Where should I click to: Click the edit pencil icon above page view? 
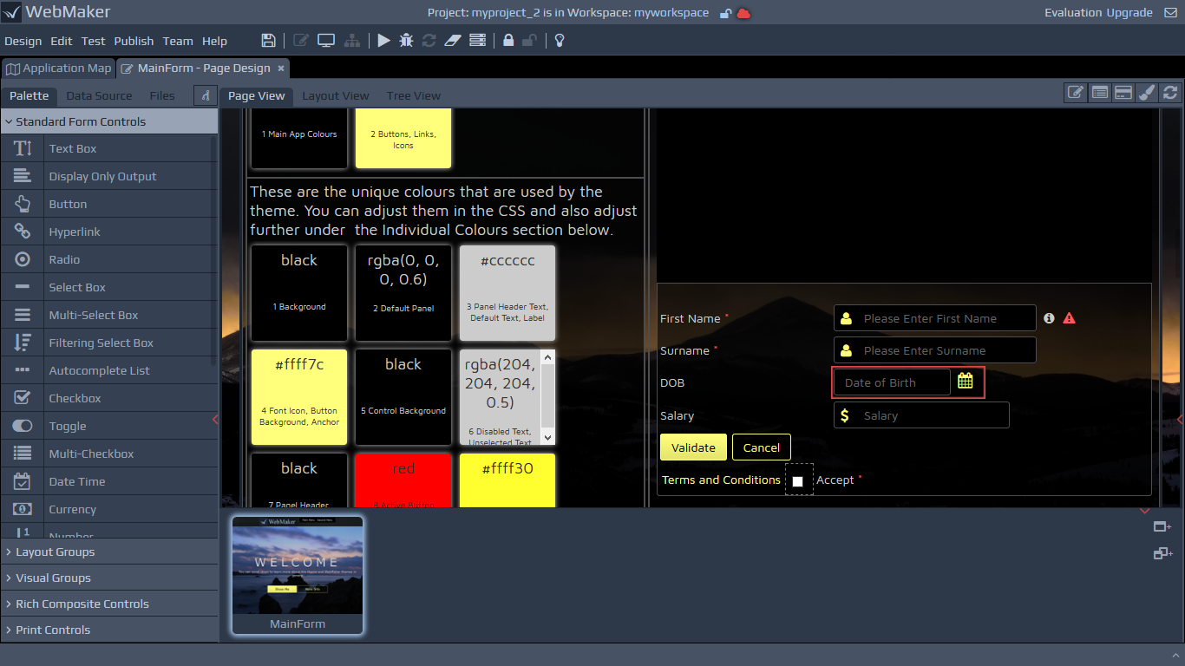(1076, 93)
